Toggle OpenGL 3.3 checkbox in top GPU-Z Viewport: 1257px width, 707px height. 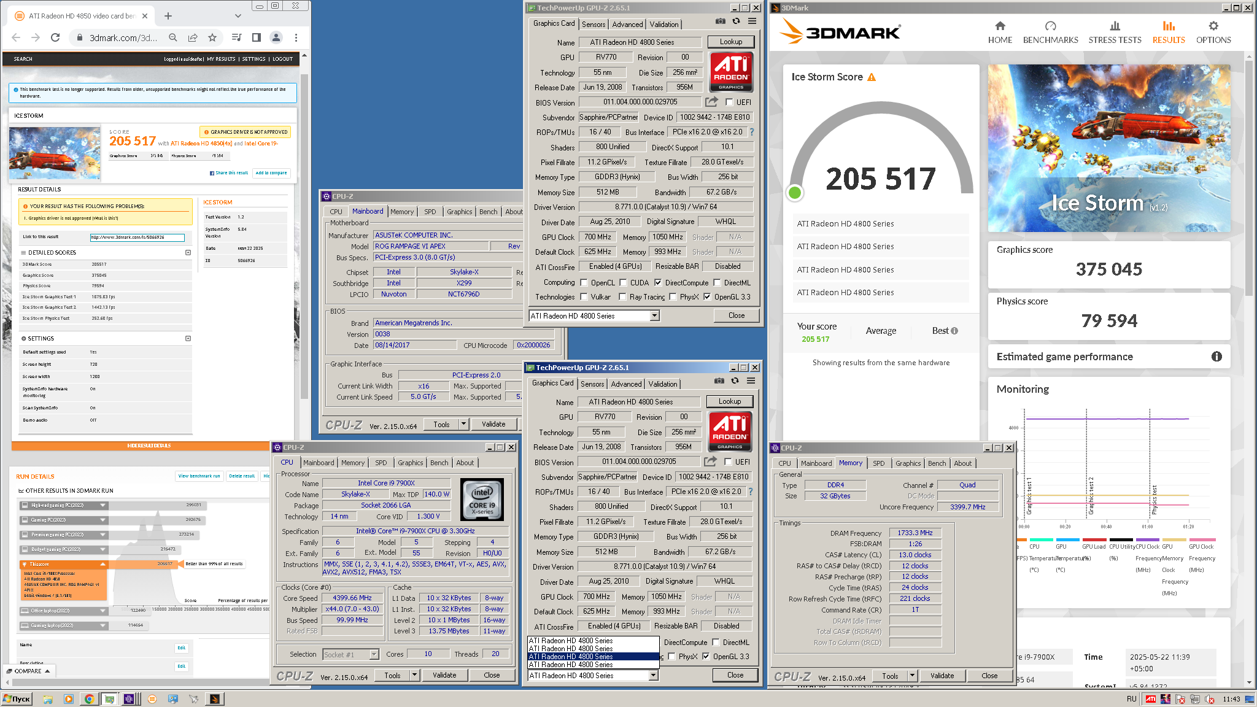(707, 297)
